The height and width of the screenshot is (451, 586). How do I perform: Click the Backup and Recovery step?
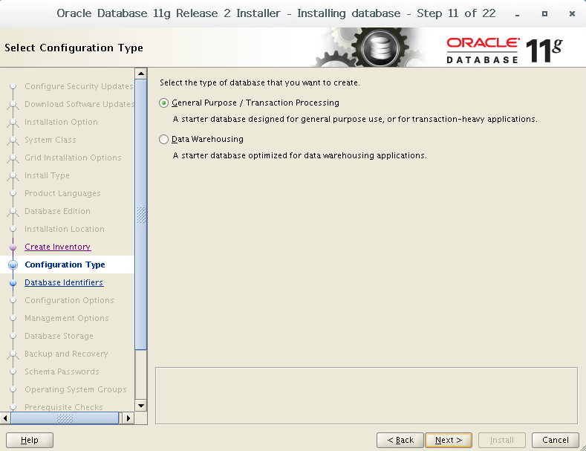pos(66,354)
